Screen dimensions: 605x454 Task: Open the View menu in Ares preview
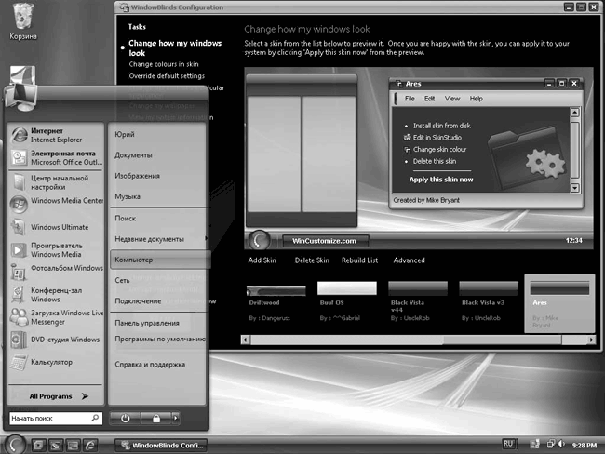click(x=452, y=98)
